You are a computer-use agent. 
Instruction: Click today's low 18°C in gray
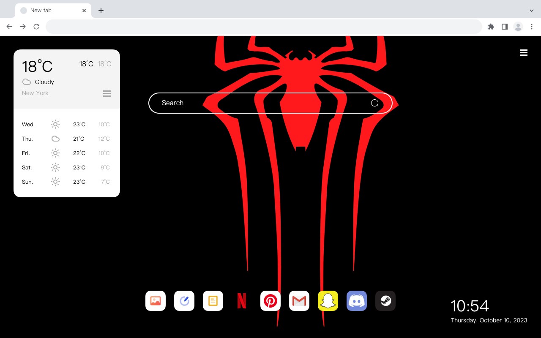[104, 64]
